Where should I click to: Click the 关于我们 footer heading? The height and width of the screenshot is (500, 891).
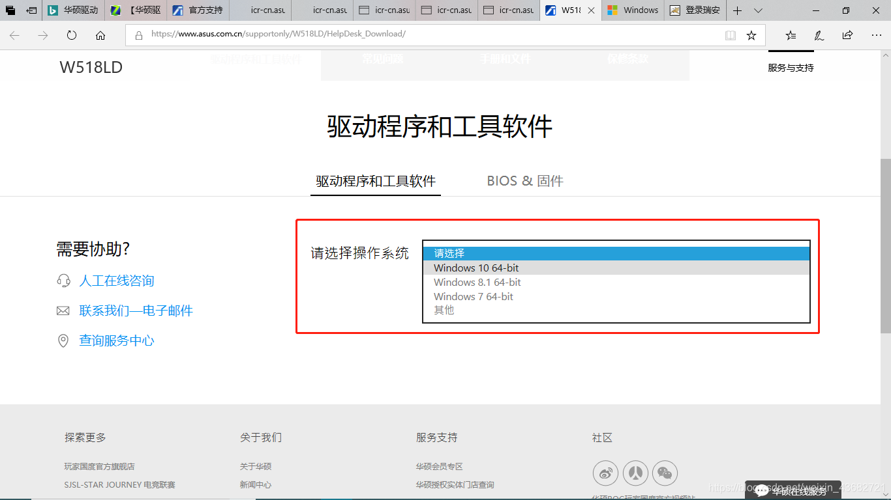coord(261,437)
